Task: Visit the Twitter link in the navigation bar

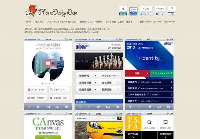Action: (157, 22)
